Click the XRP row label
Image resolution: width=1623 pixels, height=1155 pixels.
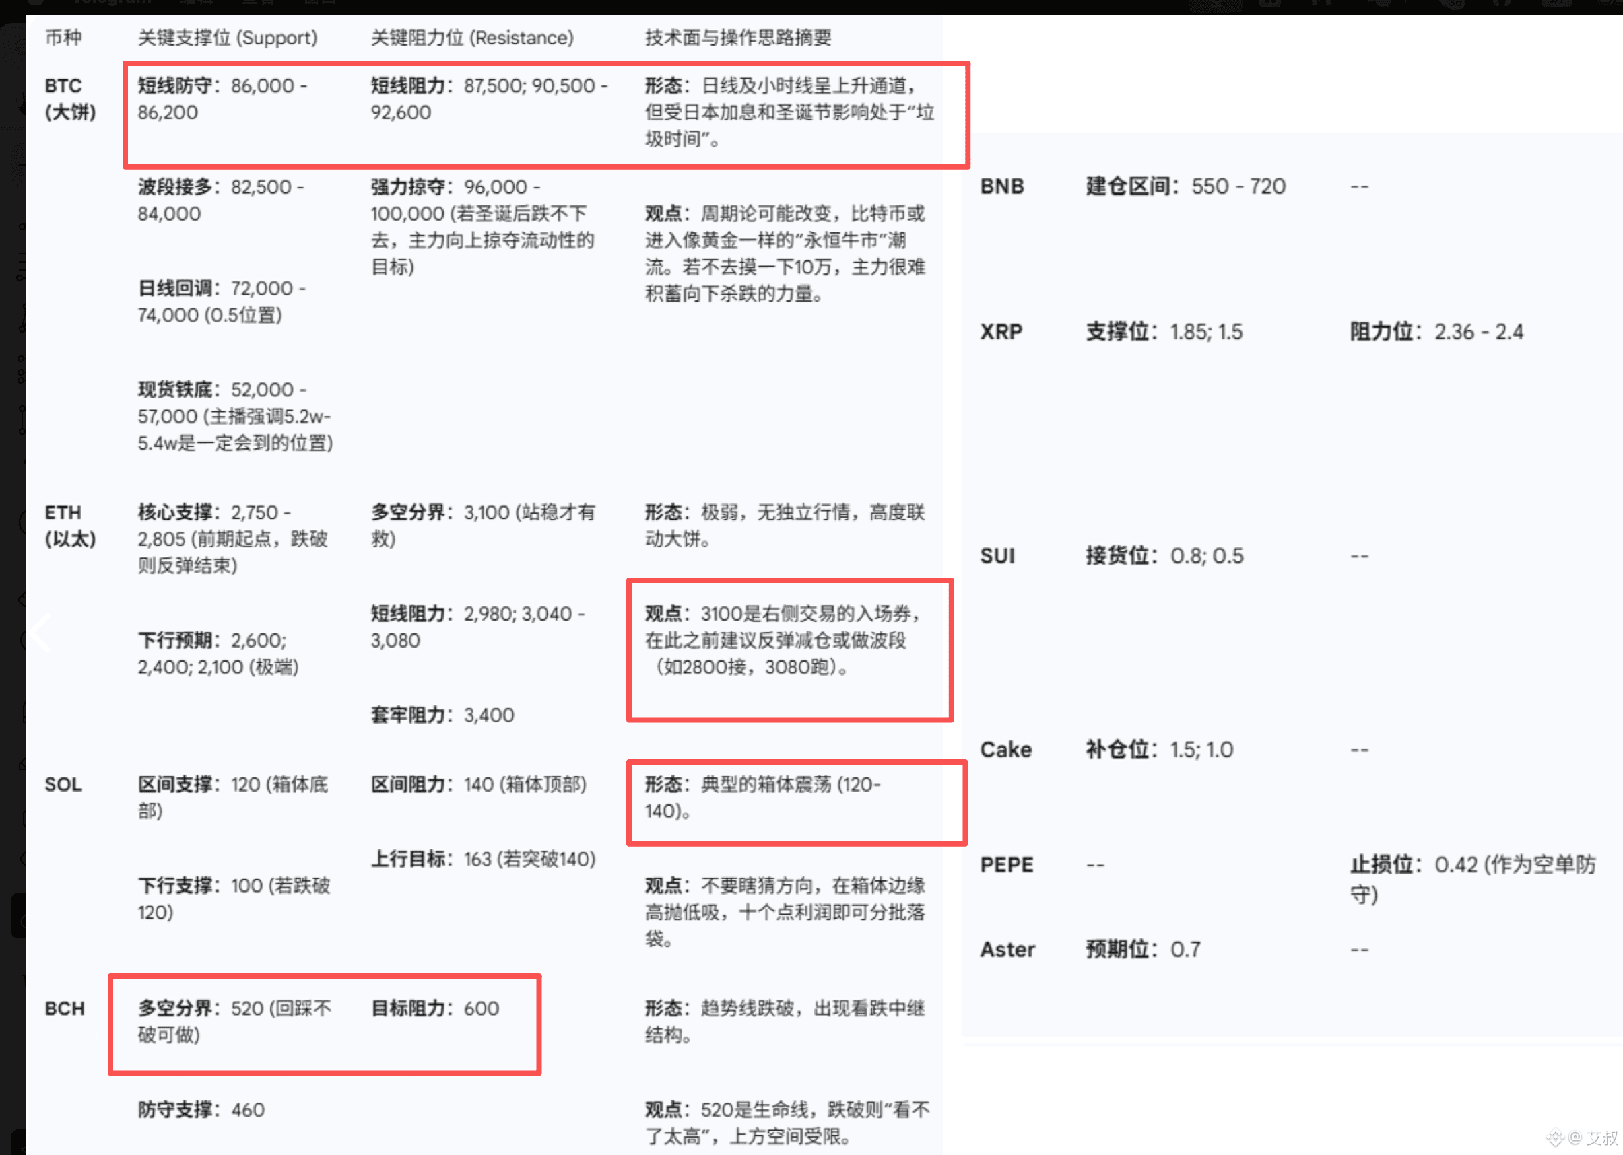point(1001,332)
